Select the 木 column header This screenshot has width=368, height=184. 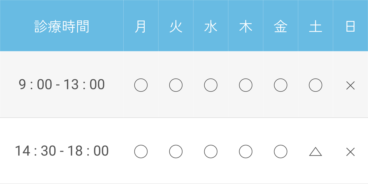click(x=246, y=26)
